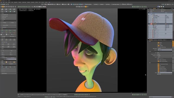Image resolution: width=174 pixels, height=98 pixels.
Task: Open the Scope dropdown in Properties
Action: (164, 57)
